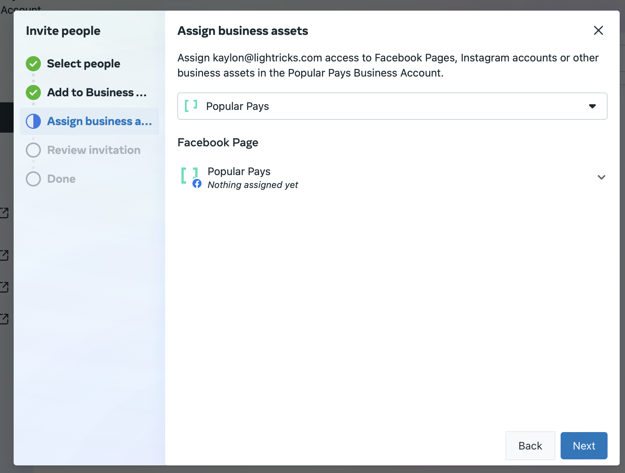Open the Popular Pays business account combo box
Screen dimensions: 625x473
tap(392, 106)
